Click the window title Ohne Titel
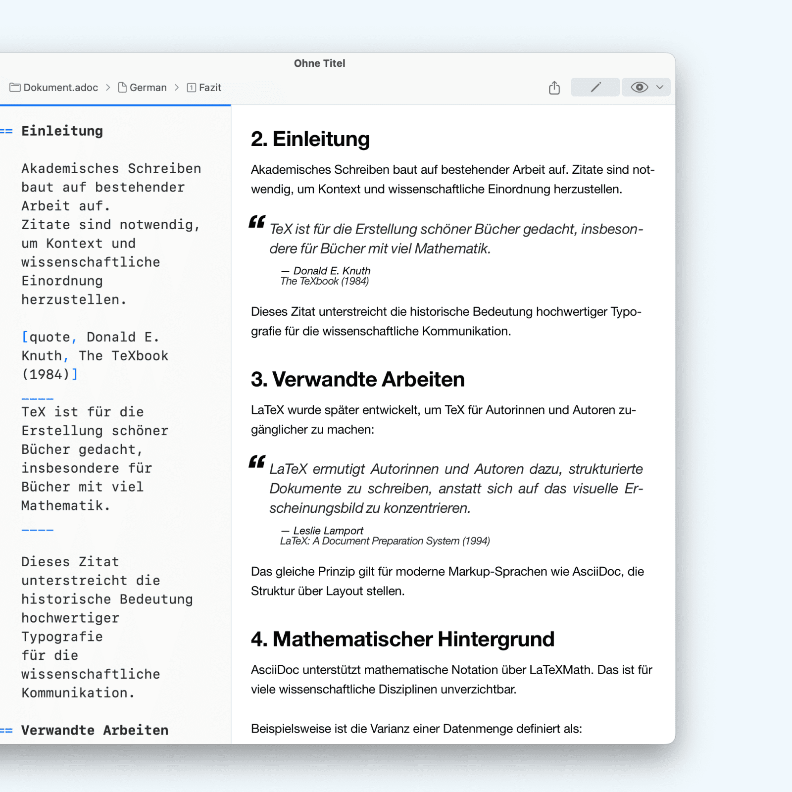The width and height of the screenshot is (792, 792). (x=319, y=63)
